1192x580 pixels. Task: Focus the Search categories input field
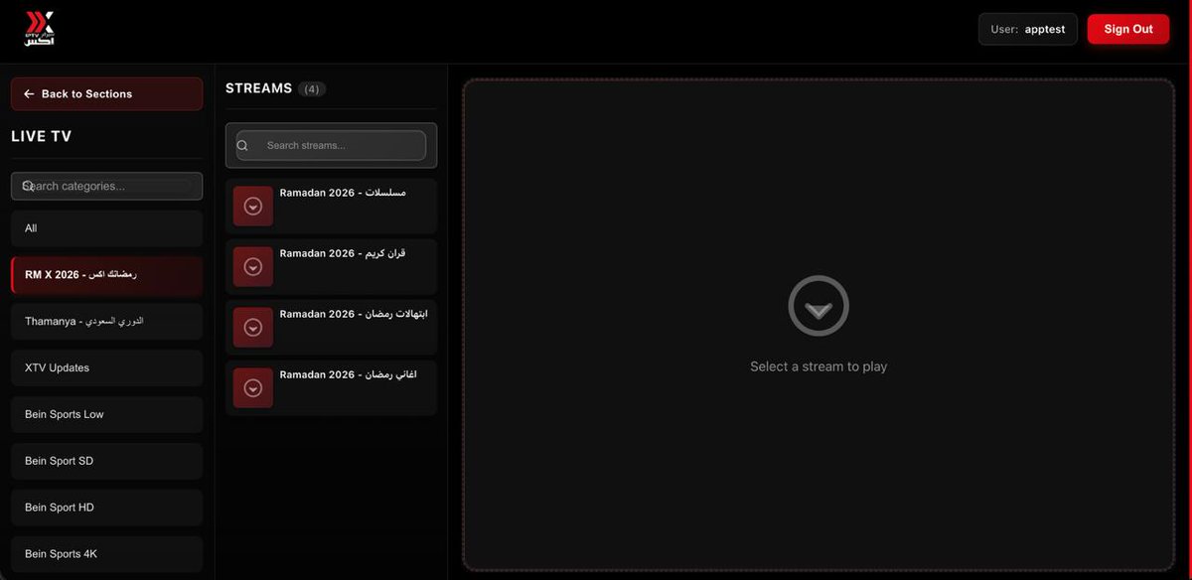point(107,186)
